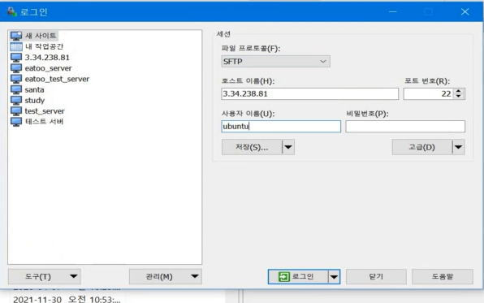Click the 고급(D) advanced button
This screenshot has height=303, width=484.
coord(422,147)
